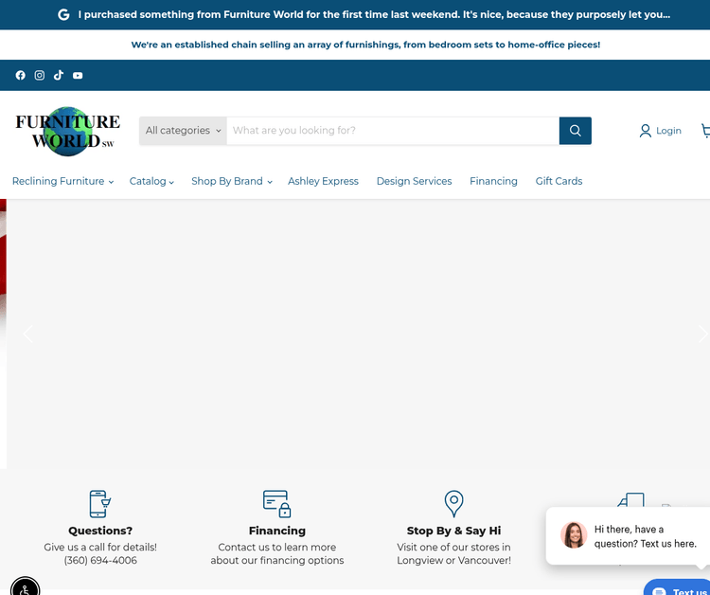This screenshot has width=710, height=595.
Task: Open the Instagram social icon
Action: (40, 75)
